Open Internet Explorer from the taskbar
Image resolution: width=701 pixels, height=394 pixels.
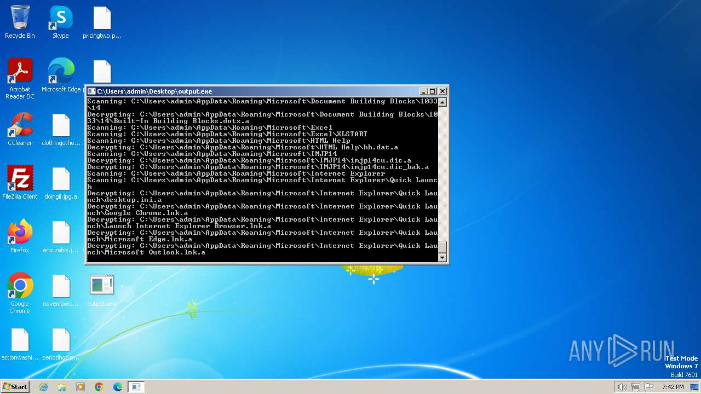[43, 387]
